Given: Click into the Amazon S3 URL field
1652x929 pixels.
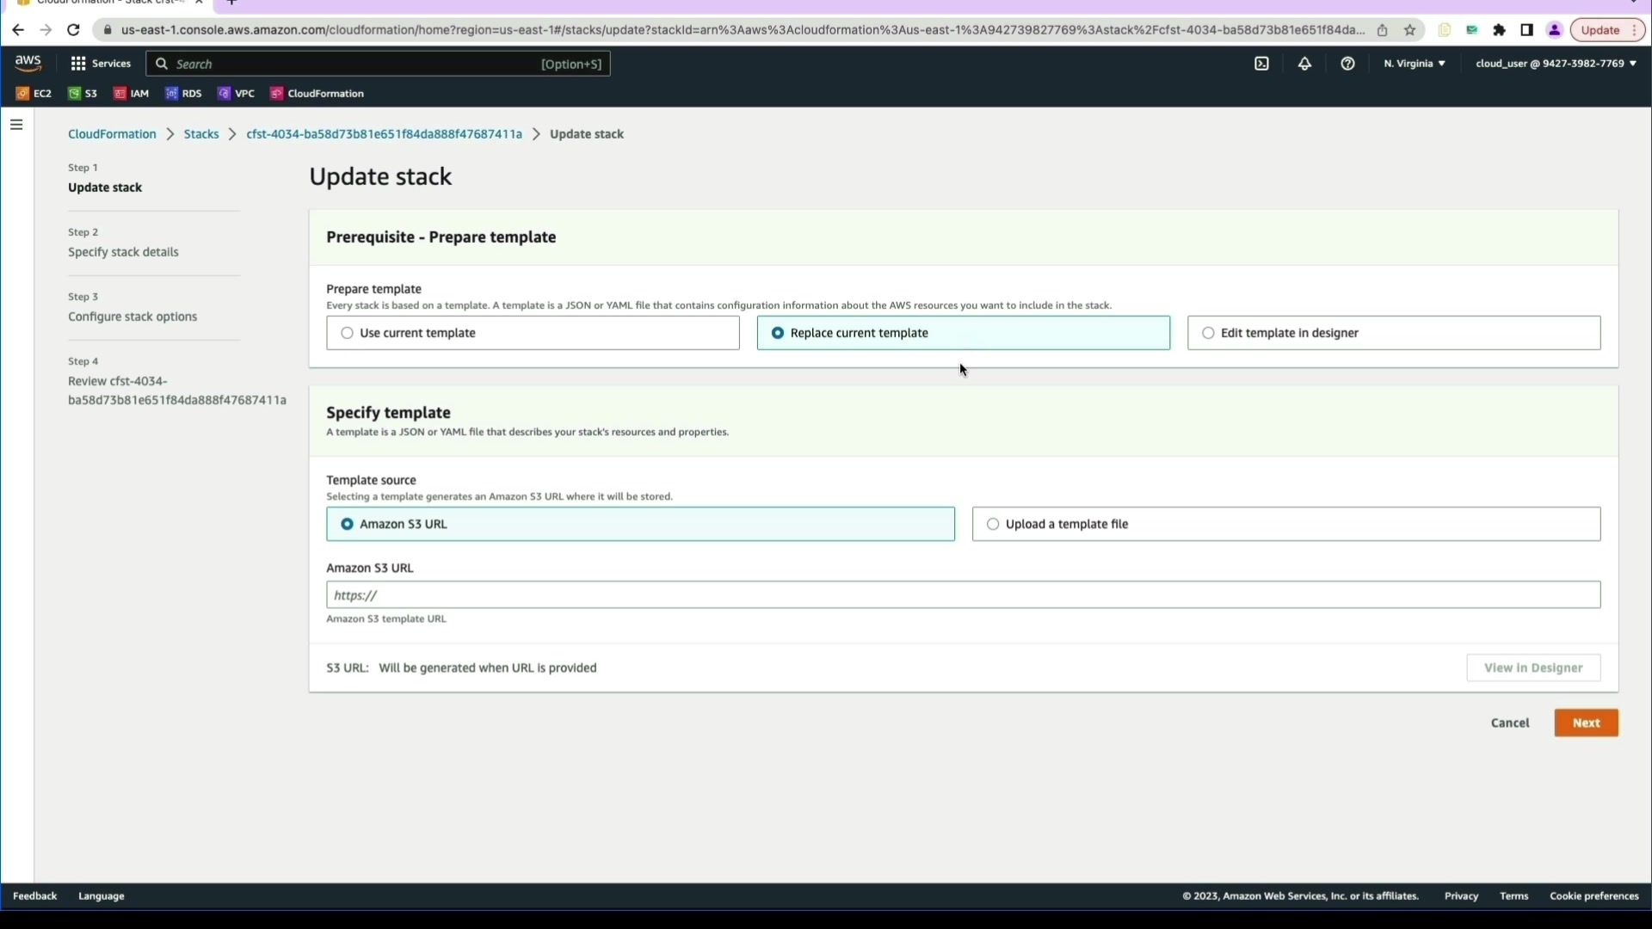Looking at the screenshot, I should pos(962,595).
